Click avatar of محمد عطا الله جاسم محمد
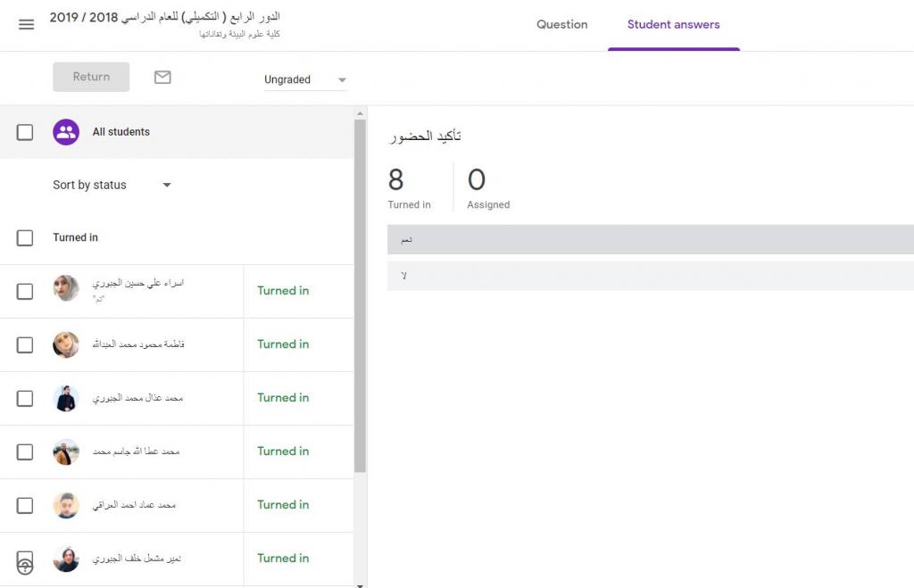914x588 pixels. click(x=66, y=451)
